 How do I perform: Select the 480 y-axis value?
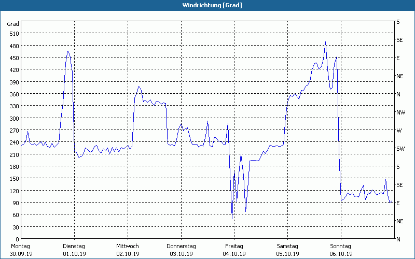15,46
